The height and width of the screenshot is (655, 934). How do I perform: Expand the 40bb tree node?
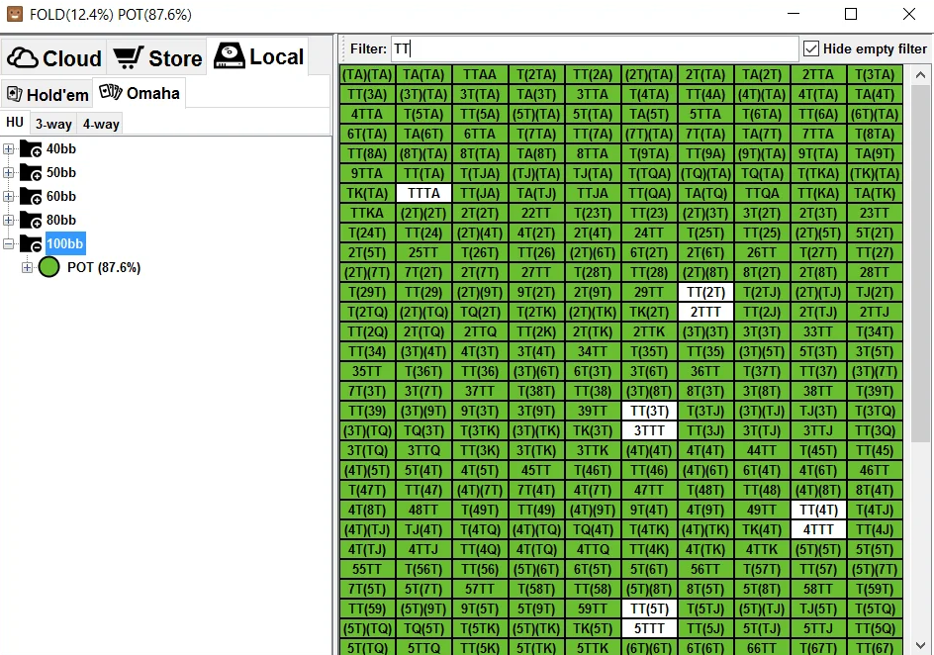pyautogui.click(x=8, y=148)
